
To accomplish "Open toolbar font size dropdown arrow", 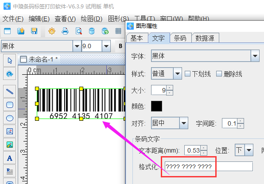I will tap(106, 46).
